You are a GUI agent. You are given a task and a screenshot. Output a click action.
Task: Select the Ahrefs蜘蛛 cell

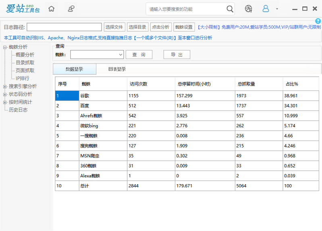click(x=103, y=115)
